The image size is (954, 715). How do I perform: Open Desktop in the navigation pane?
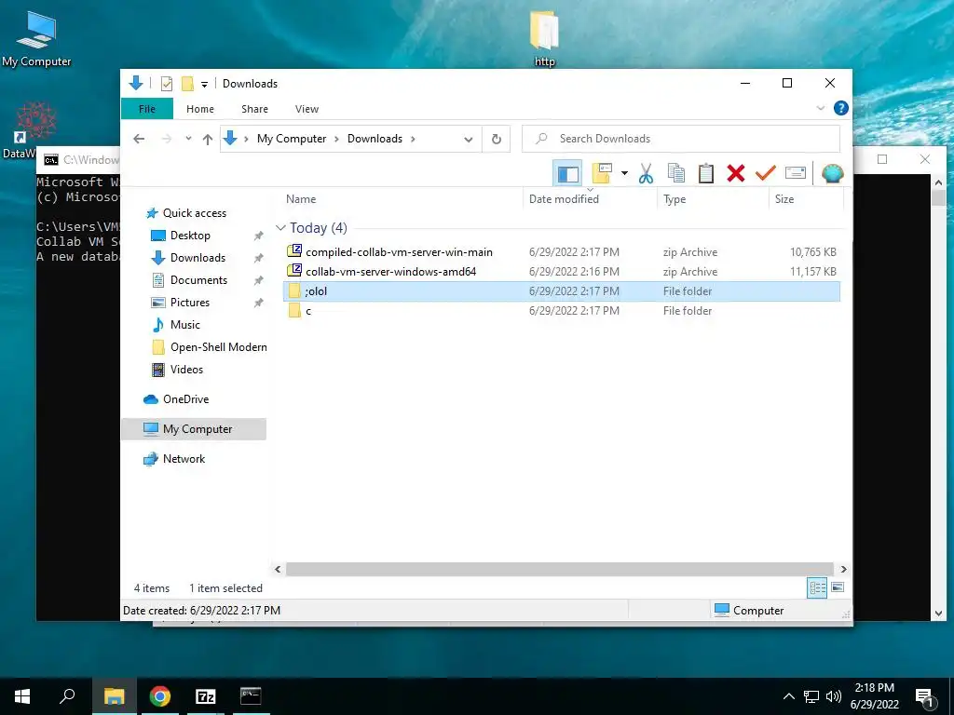click(x=190, y=236)
